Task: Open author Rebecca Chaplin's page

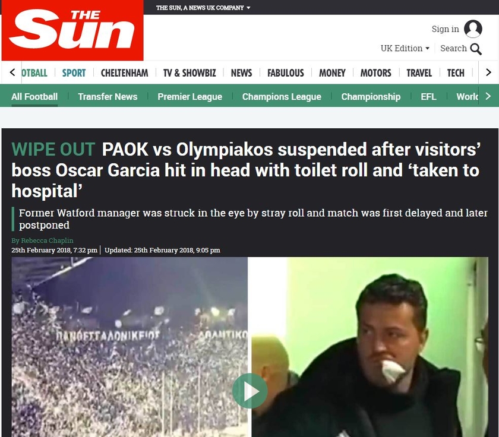Action: 47,240
